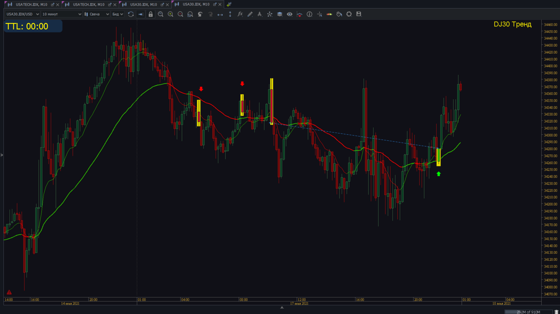Click the 34460.00 price axis label
560x314 pixels.
click(550, 25)
